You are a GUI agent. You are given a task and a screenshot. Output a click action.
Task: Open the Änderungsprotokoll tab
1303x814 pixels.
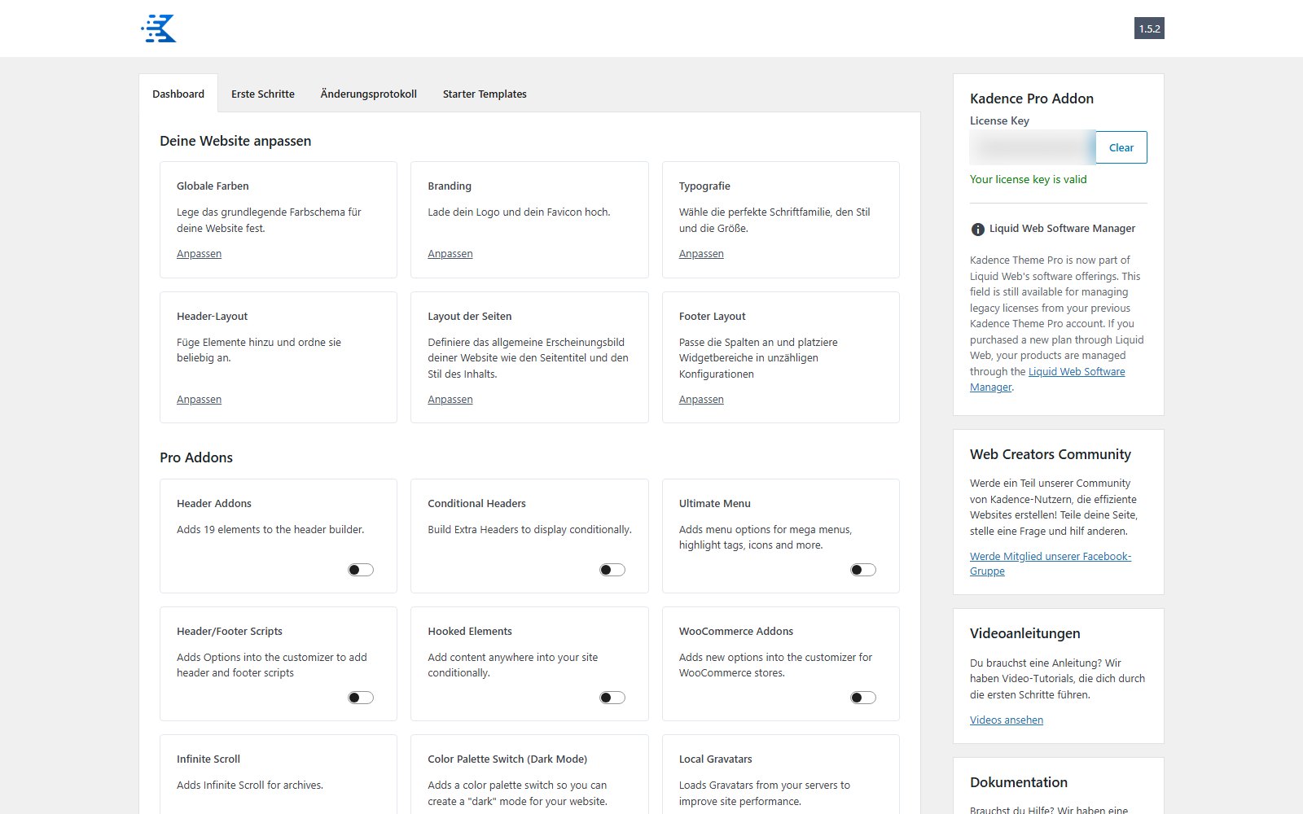pos(369,94)
